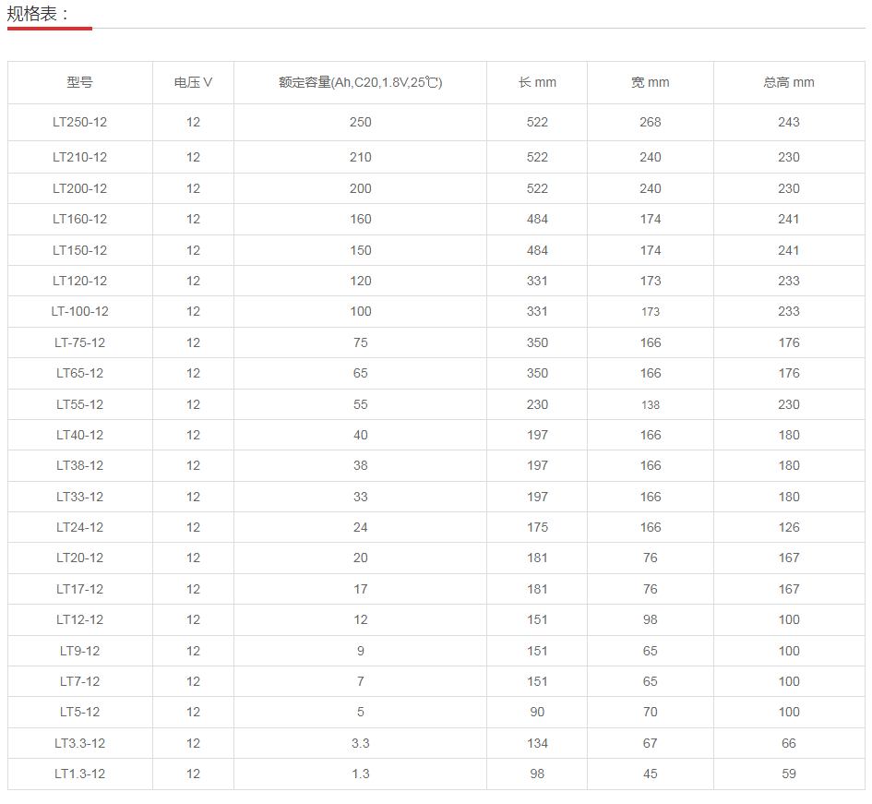
Task: Click the LT200-12 model name
Action: 78,187
